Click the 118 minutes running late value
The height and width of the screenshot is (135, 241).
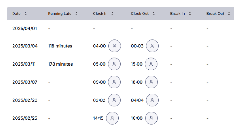coord(60,46)
